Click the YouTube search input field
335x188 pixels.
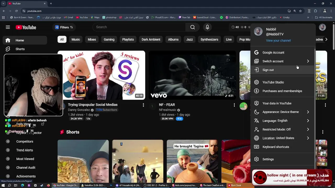coord(139,27)
